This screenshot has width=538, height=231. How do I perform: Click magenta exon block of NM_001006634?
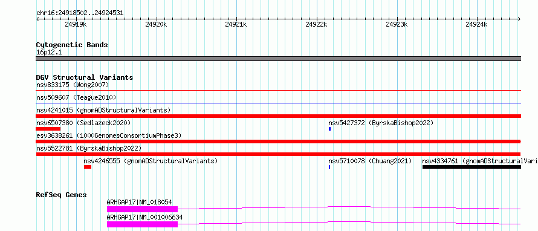pos(143,224)
